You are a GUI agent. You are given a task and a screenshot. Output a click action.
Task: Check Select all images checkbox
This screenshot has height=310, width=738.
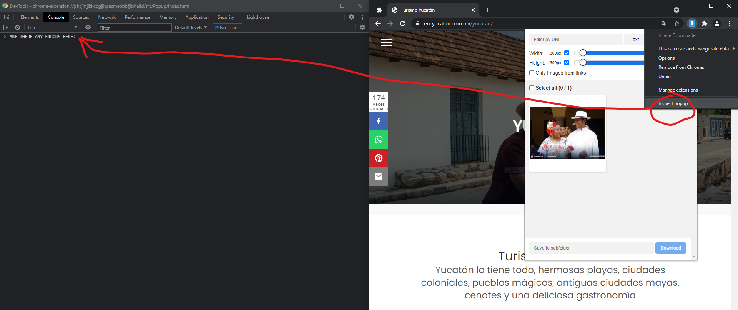click(532, 88)
